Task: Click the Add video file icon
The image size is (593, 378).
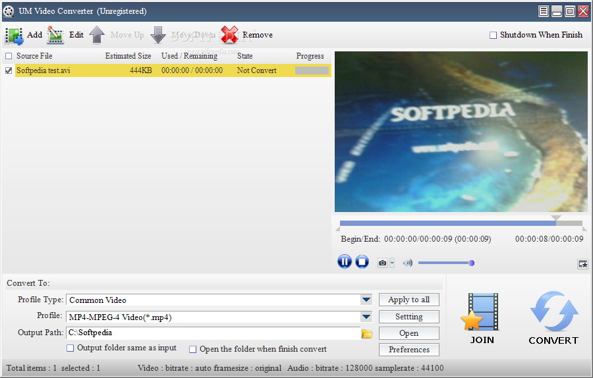Action: point(14,35)
